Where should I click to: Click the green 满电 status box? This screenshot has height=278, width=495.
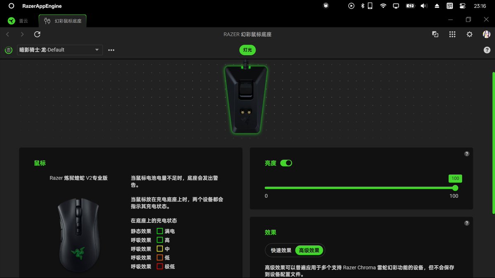(160, 231)
